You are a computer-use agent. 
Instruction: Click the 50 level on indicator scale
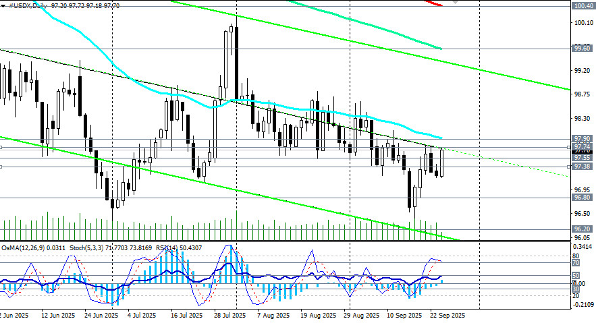(576, 276)
